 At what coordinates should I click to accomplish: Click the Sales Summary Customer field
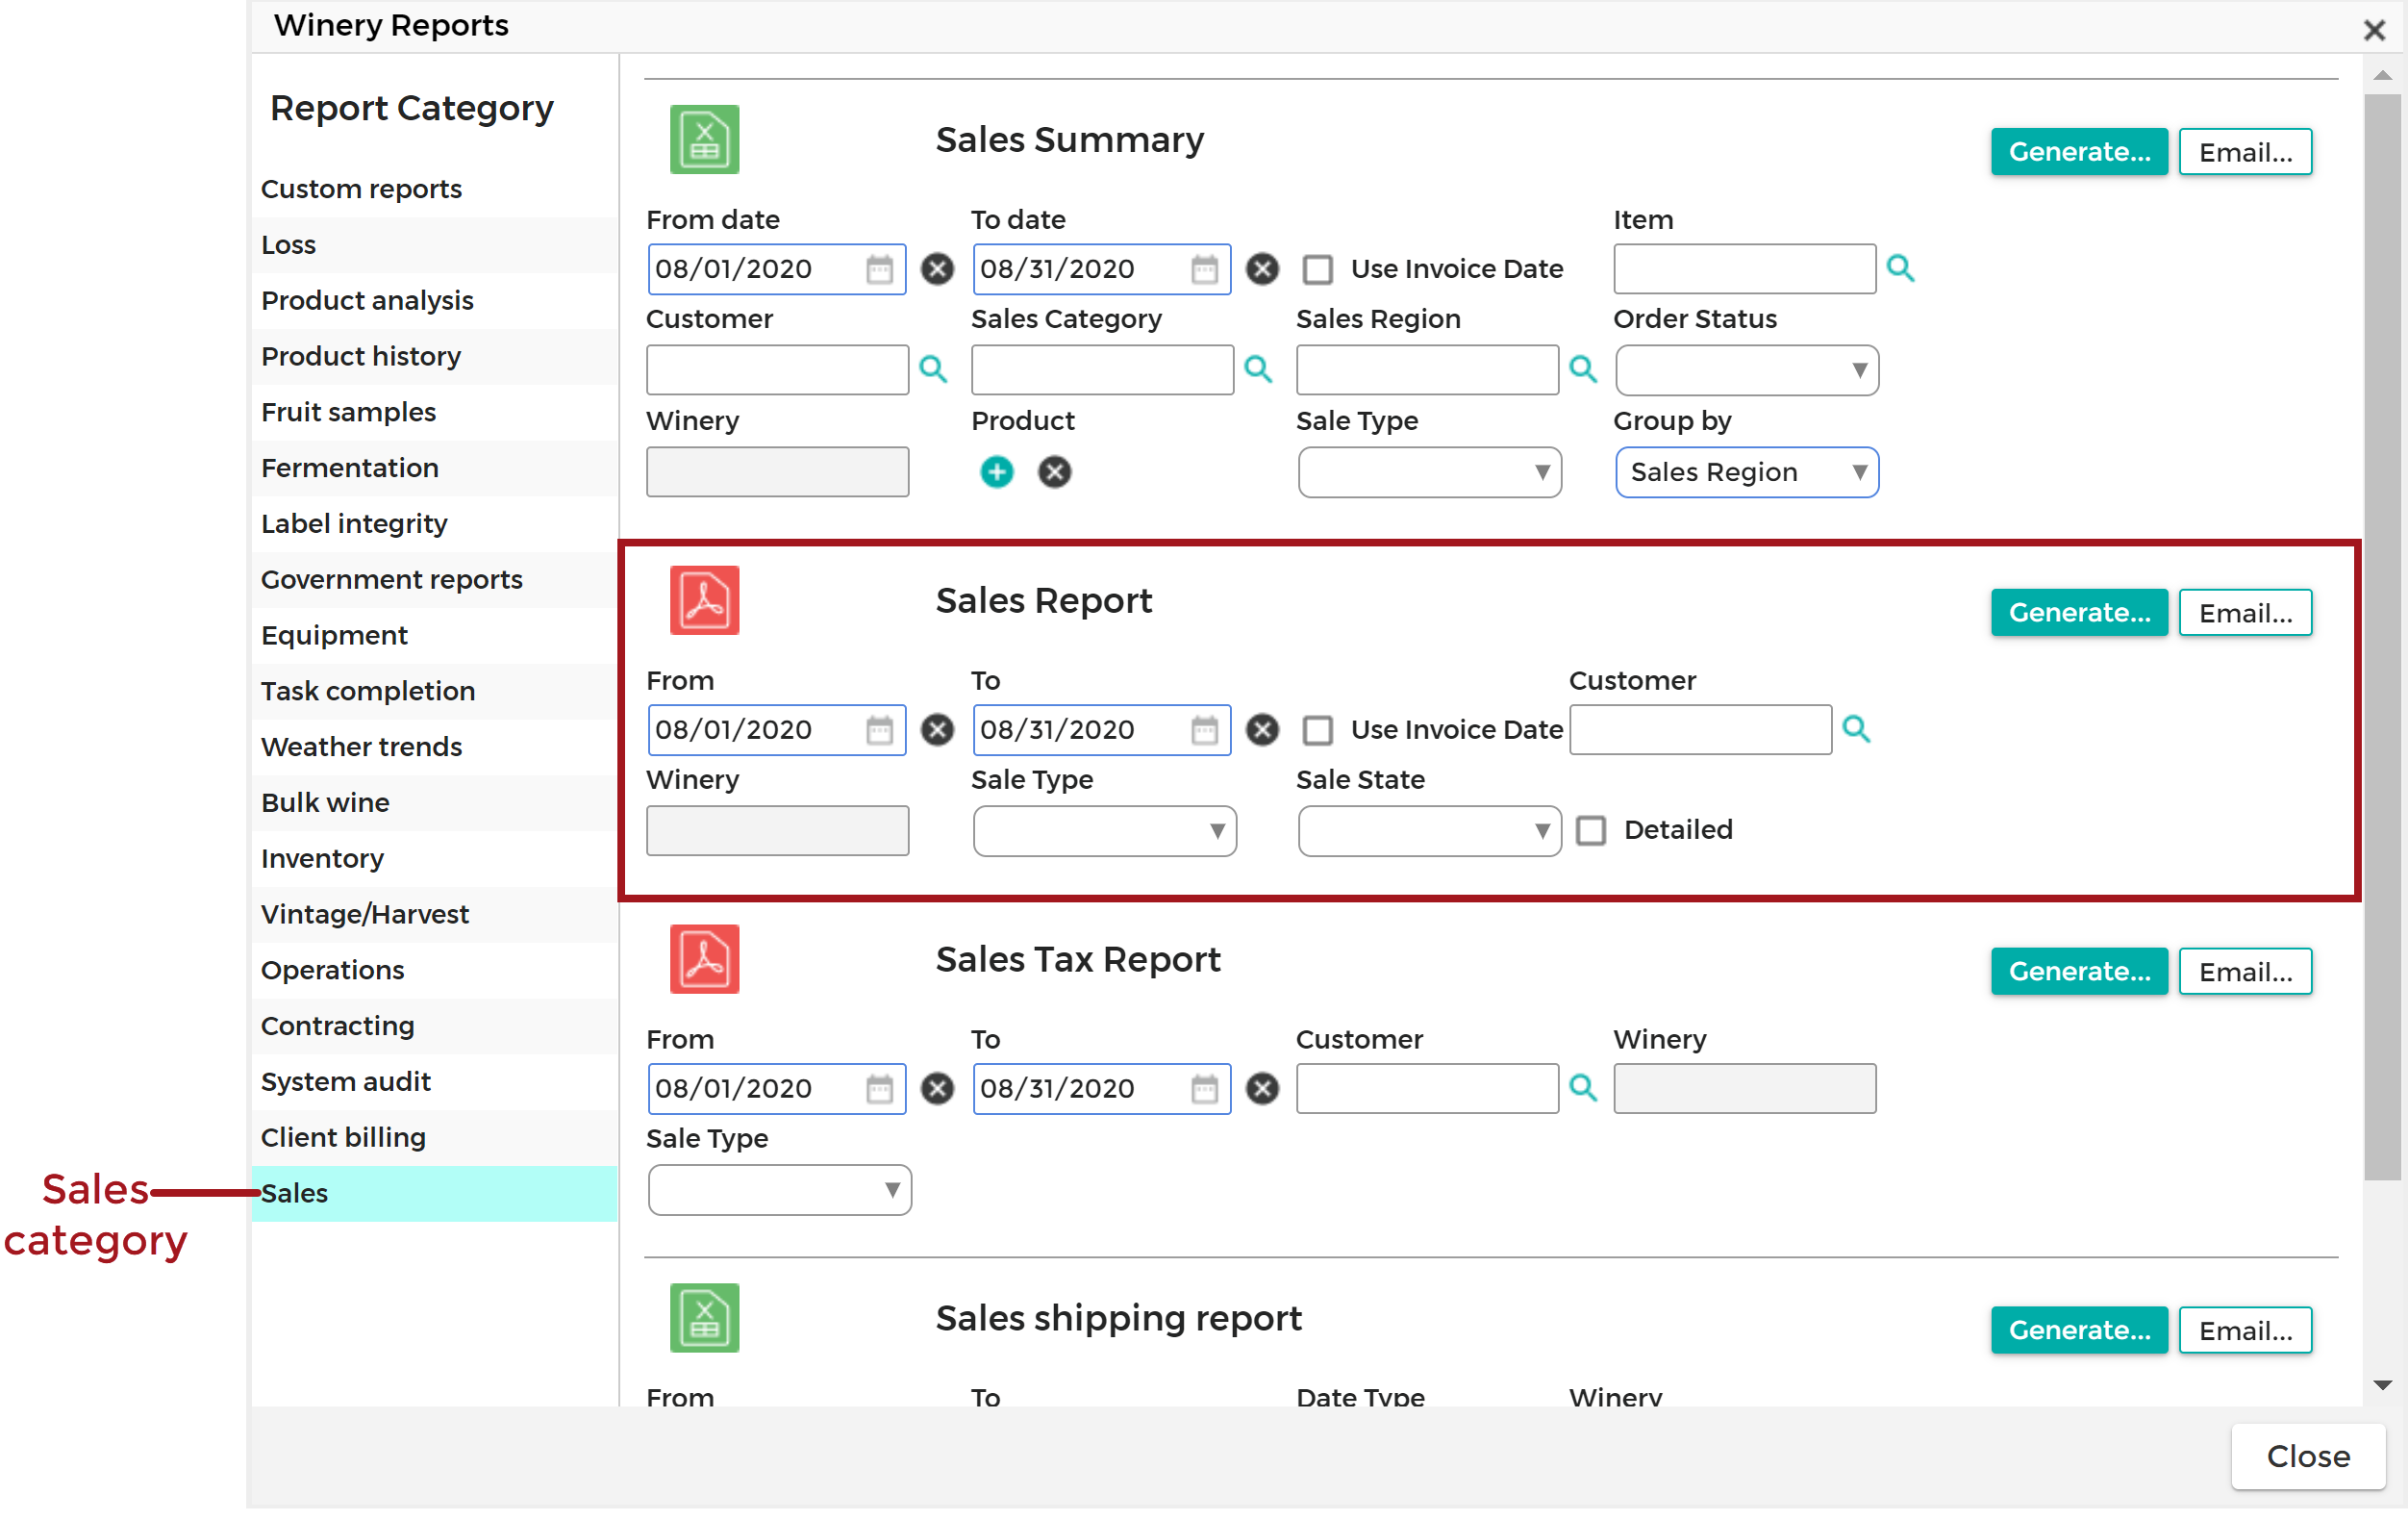tap(777, 370)
